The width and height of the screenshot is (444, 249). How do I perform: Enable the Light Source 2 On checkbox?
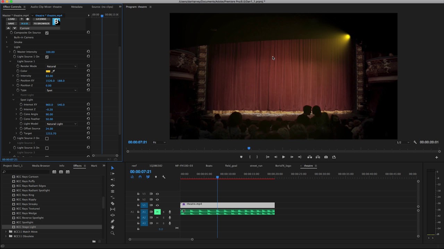coord(47,138)
